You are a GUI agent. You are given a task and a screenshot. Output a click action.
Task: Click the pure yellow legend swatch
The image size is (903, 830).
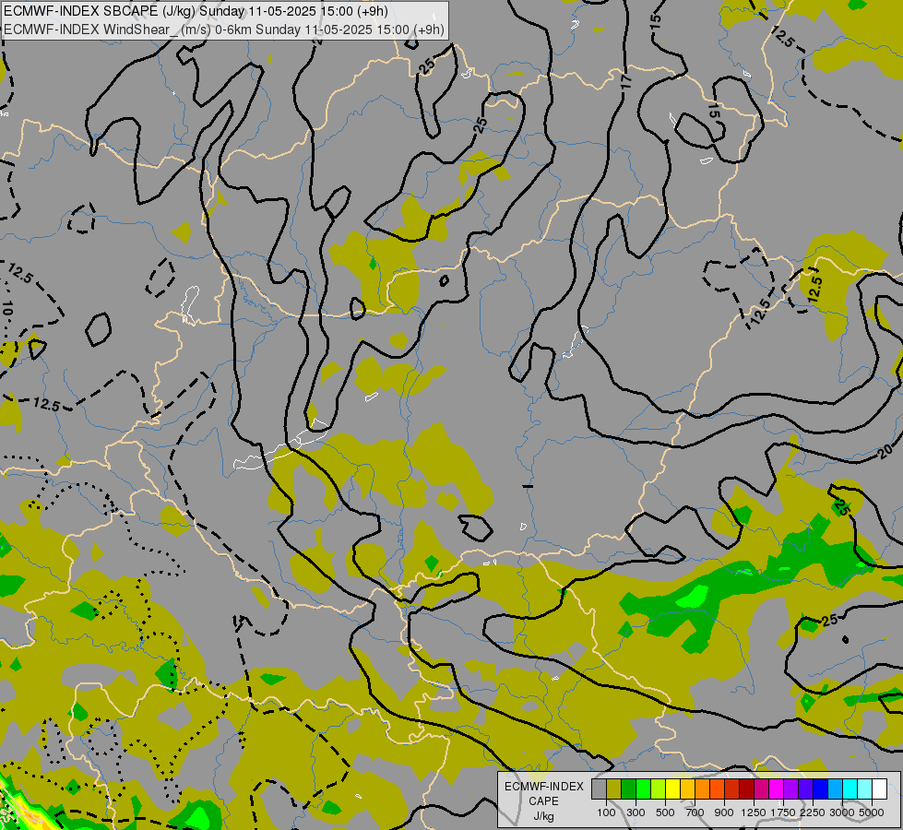pos(673,788)
